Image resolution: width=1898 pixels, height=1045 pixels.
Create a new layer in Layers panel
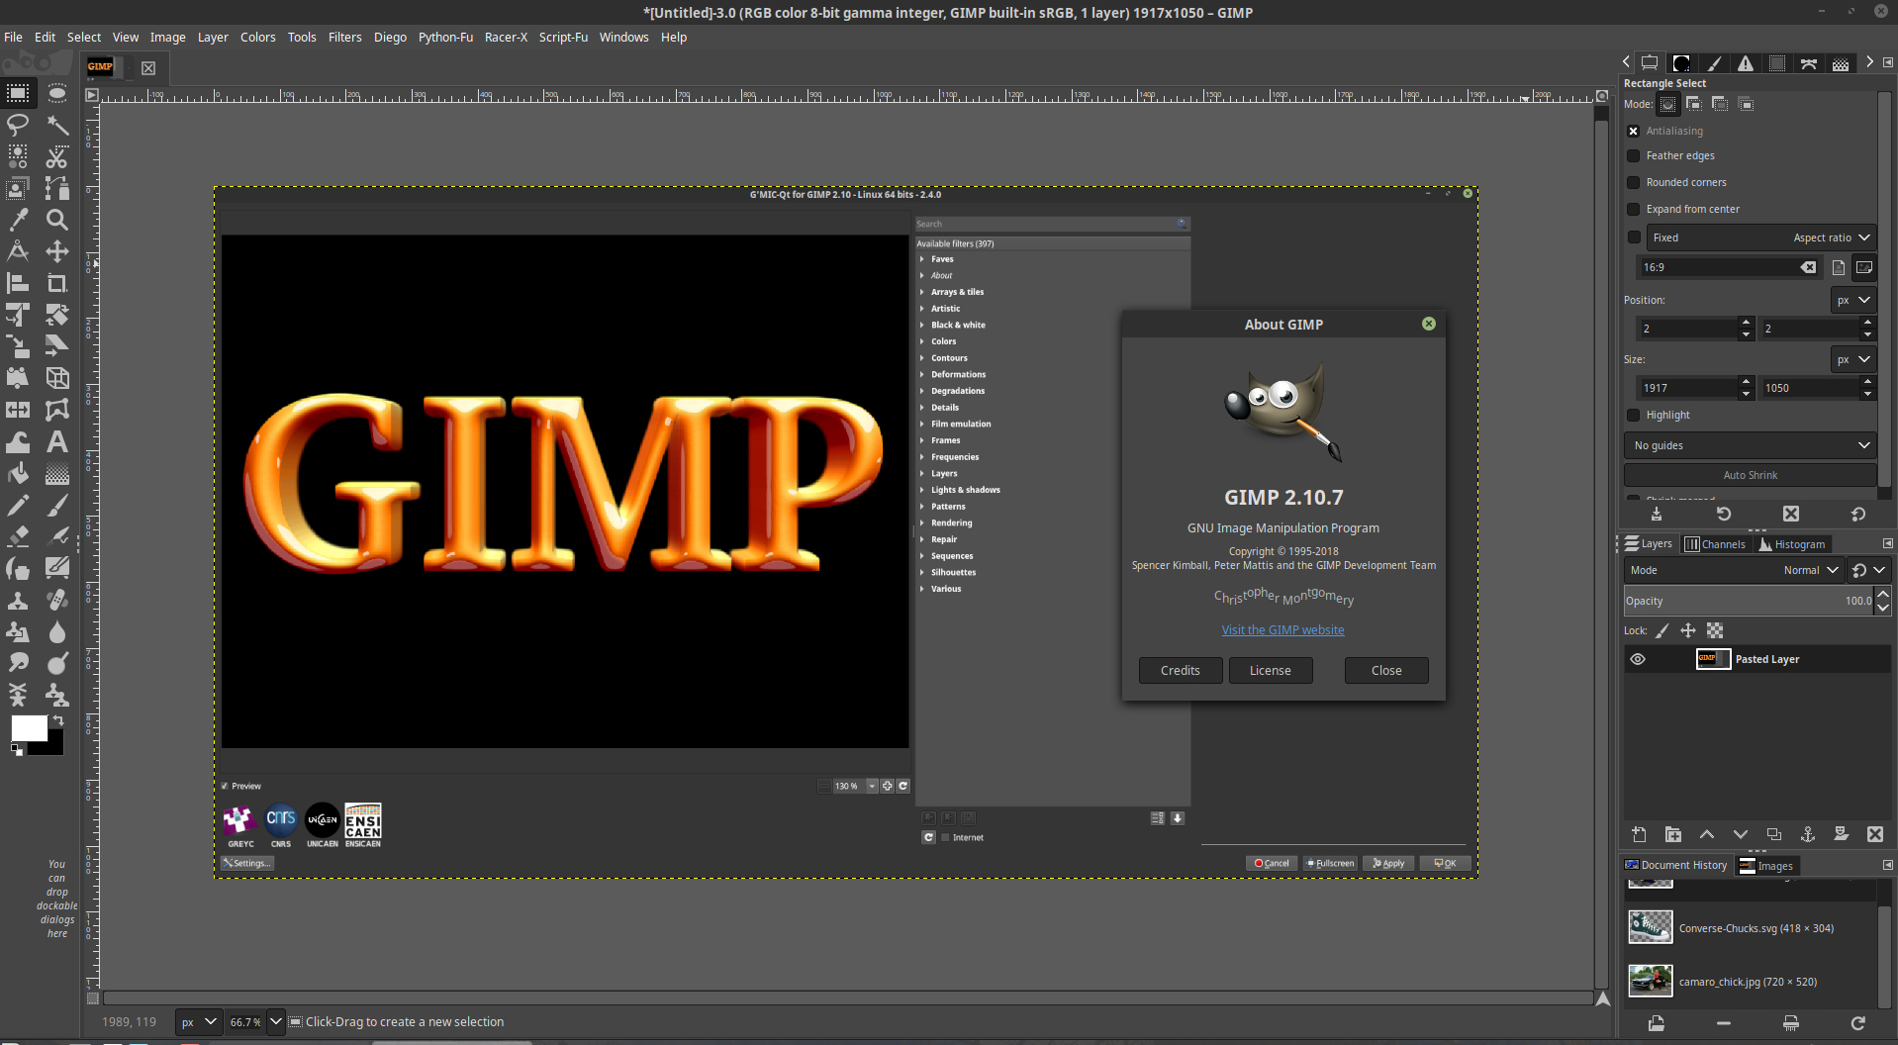(x=1639, y=834)
